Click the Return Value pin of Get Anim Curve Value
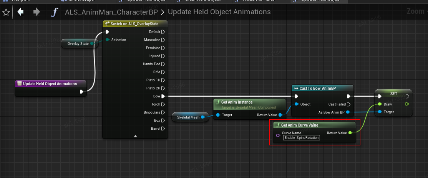The image size is (428, 178). (x=350, y=133)
